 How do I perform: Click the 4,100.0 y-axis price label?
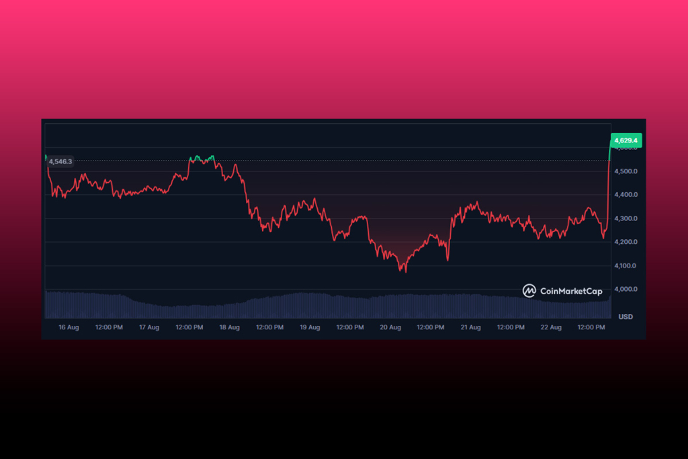(626, 265)
